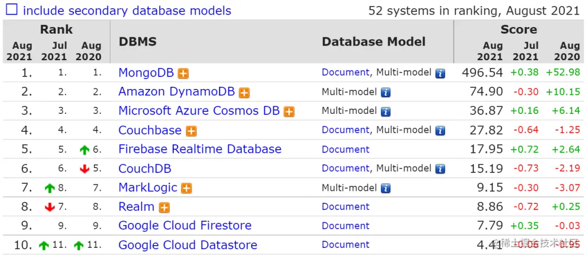Open the Firebase Realtime Database link
The width and height of the screenshot is (587, 257).
click(199, 149)
